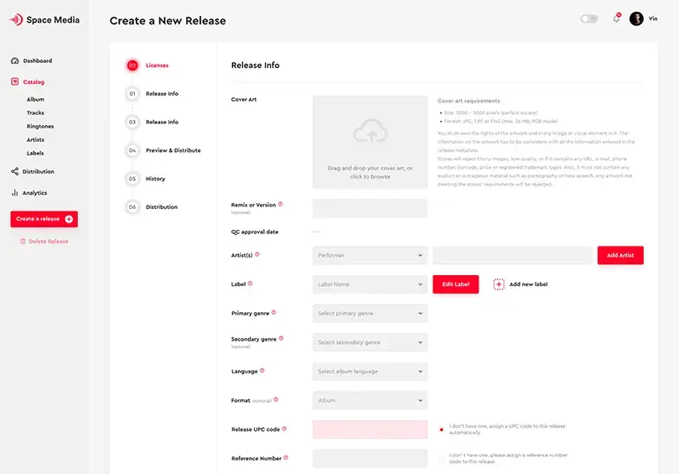Go to Preview & Distribute step
Image resolution: width=679 pixels, height=474 pixels.
click(173, 150)
